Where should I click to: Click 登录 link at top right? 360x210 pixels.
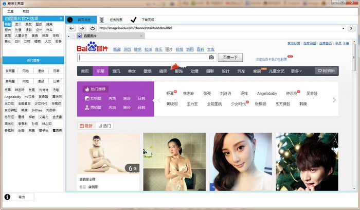pyautogui.click(x=338, y=43)
